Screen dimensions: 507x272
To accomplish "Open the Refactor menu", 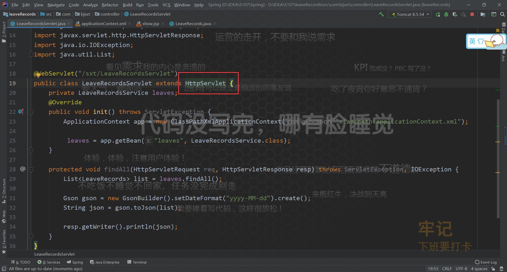I will [110, 4].
